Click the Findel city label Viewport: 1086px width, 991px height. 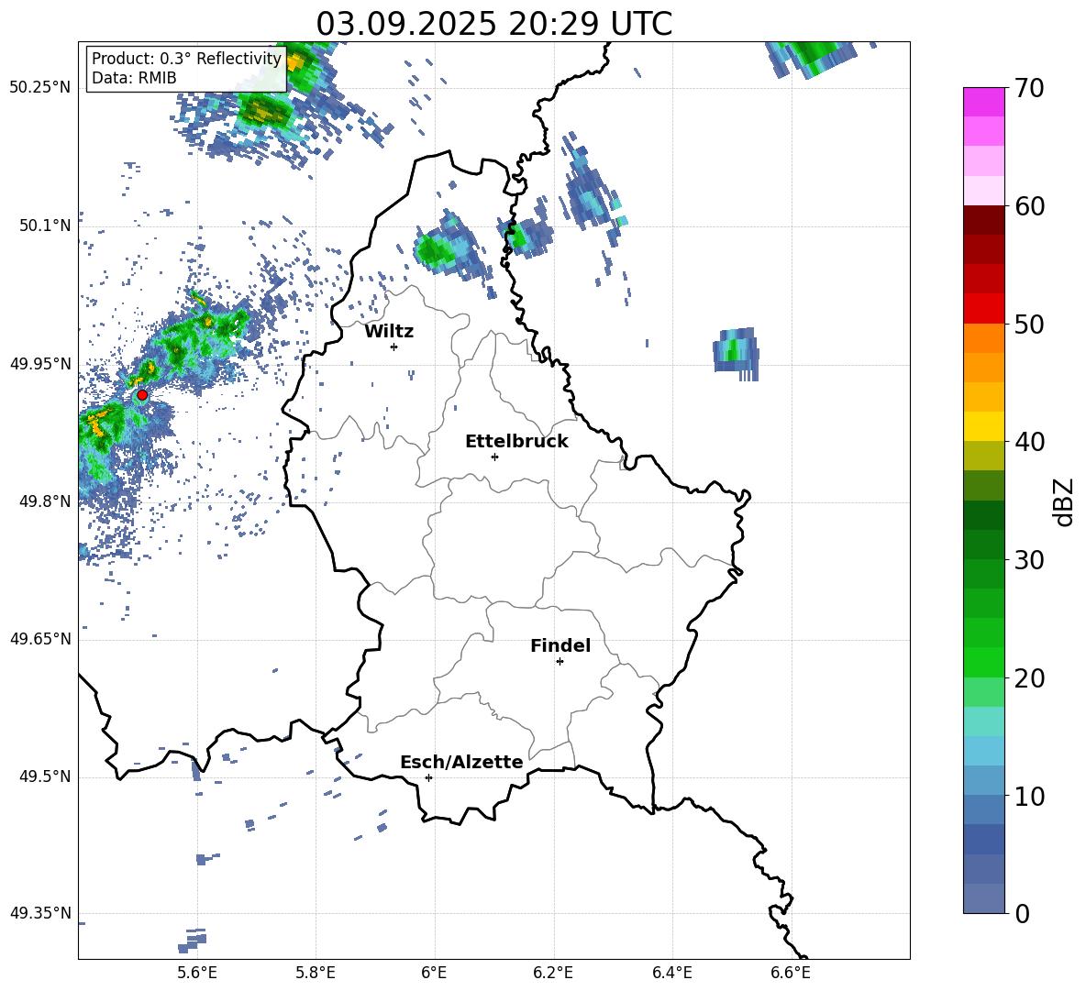click(x=560, y=645)
